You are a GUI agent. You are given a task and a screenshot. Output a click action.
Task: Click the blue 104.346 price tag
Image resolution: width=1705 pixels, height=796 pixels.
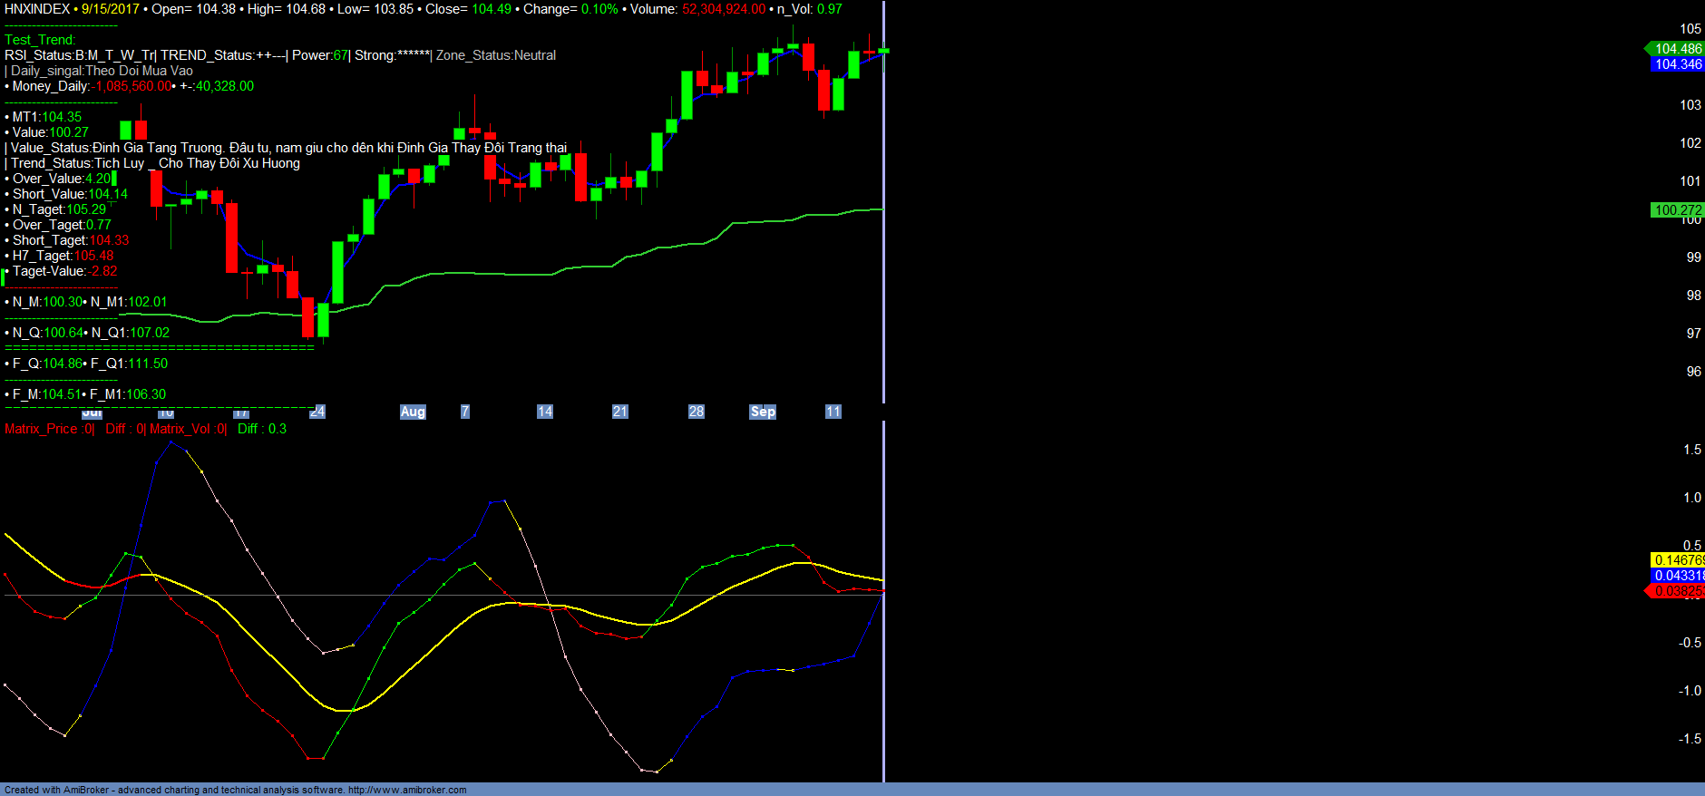click(x=1677, y=64)
